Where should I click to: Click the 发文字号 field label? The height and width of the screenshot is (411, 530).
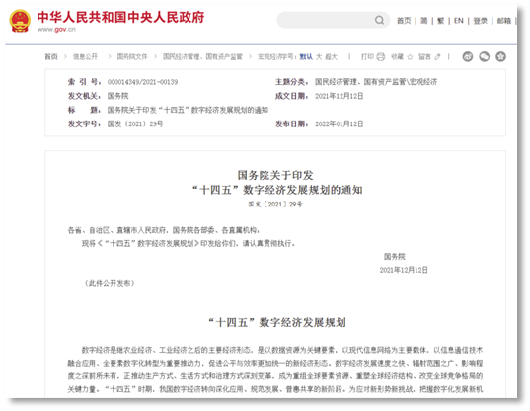tap(84, 124)
